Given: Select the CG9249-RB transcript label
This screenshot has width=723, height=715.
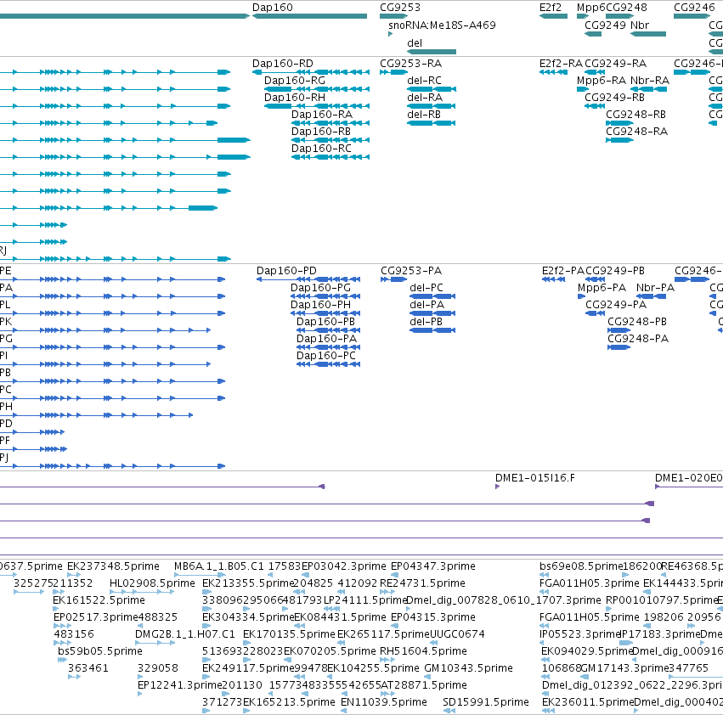Looking at the screenshot, I should pos(614,98).
